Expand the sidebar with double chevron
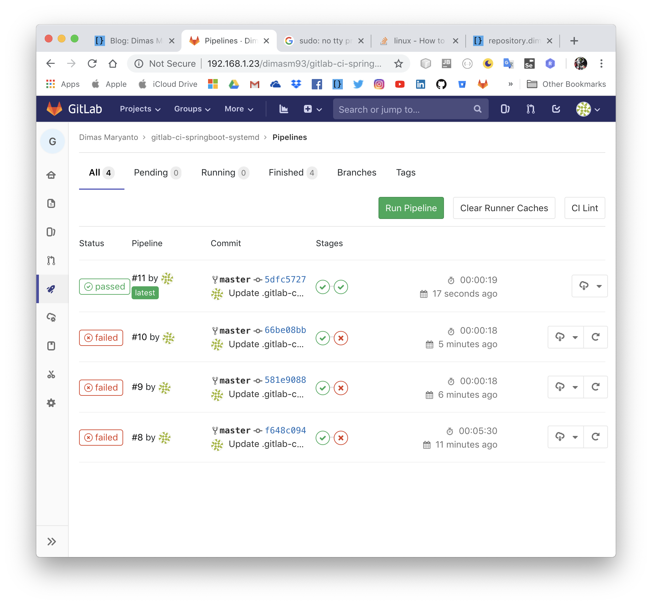652x605 pixels. tap(52, 541)
